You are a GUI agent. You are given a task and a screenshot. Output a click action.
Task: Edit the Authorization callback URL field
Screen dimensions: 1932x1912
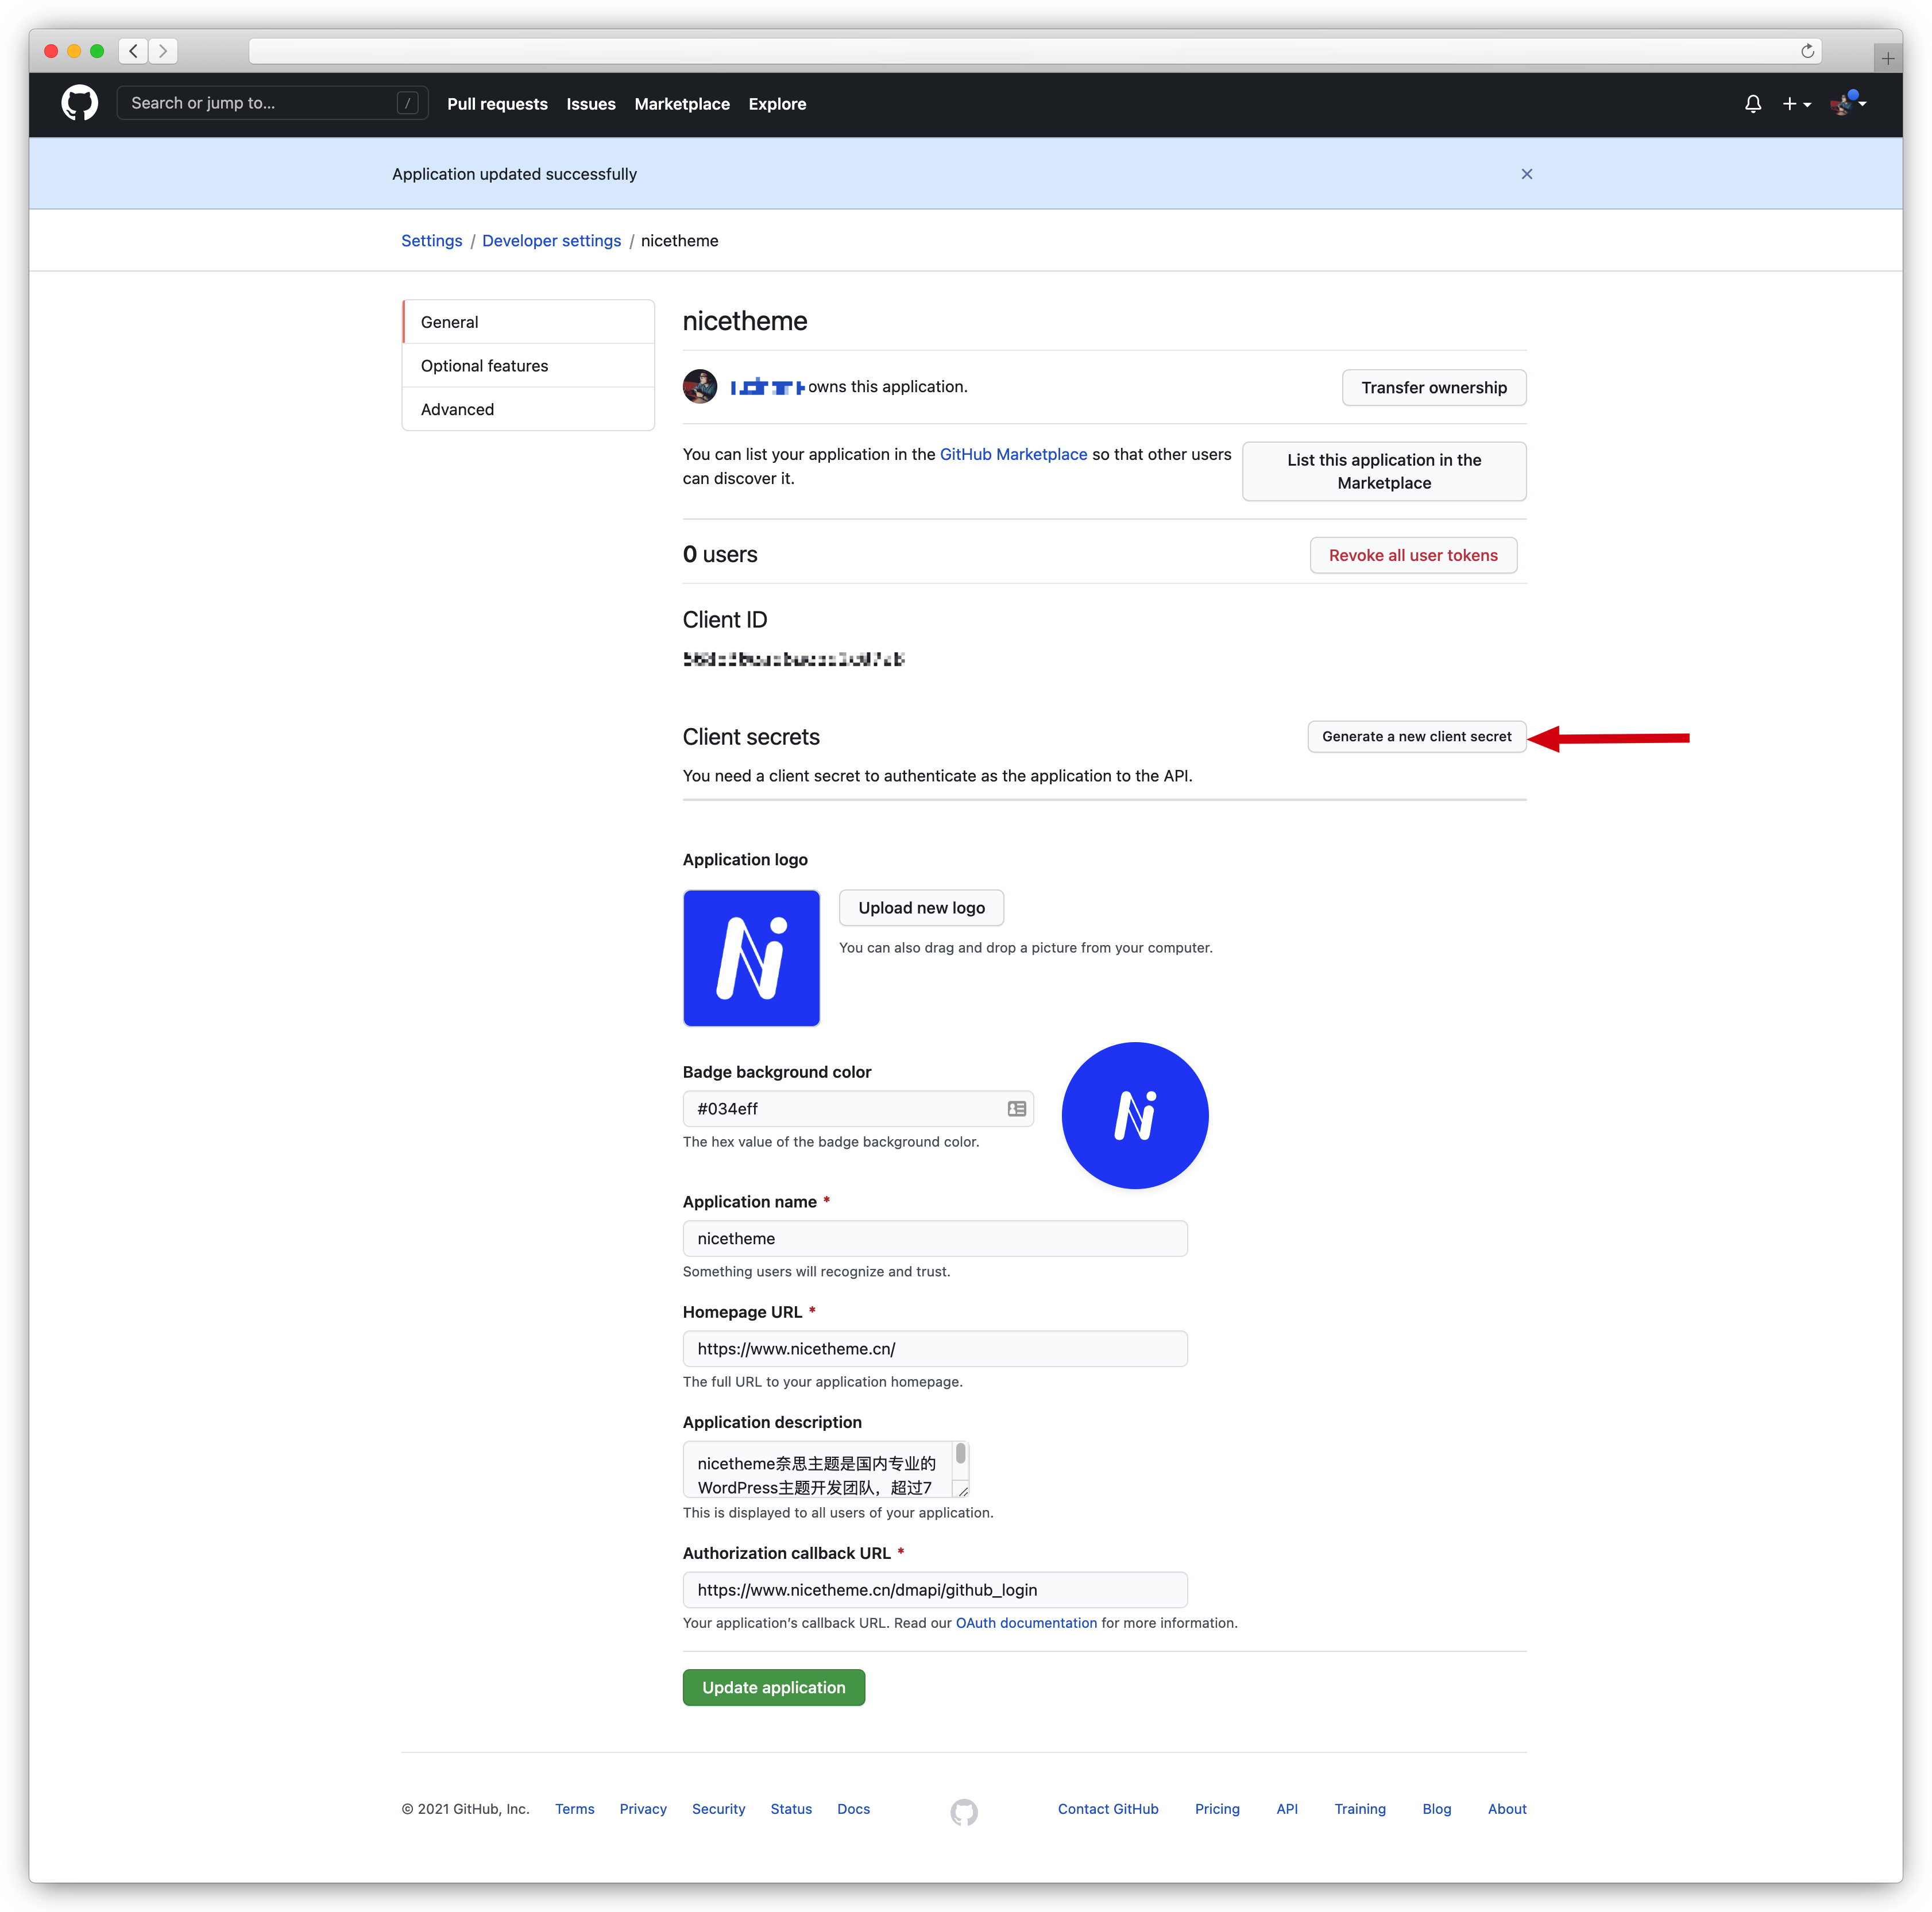coord(935,1590)
